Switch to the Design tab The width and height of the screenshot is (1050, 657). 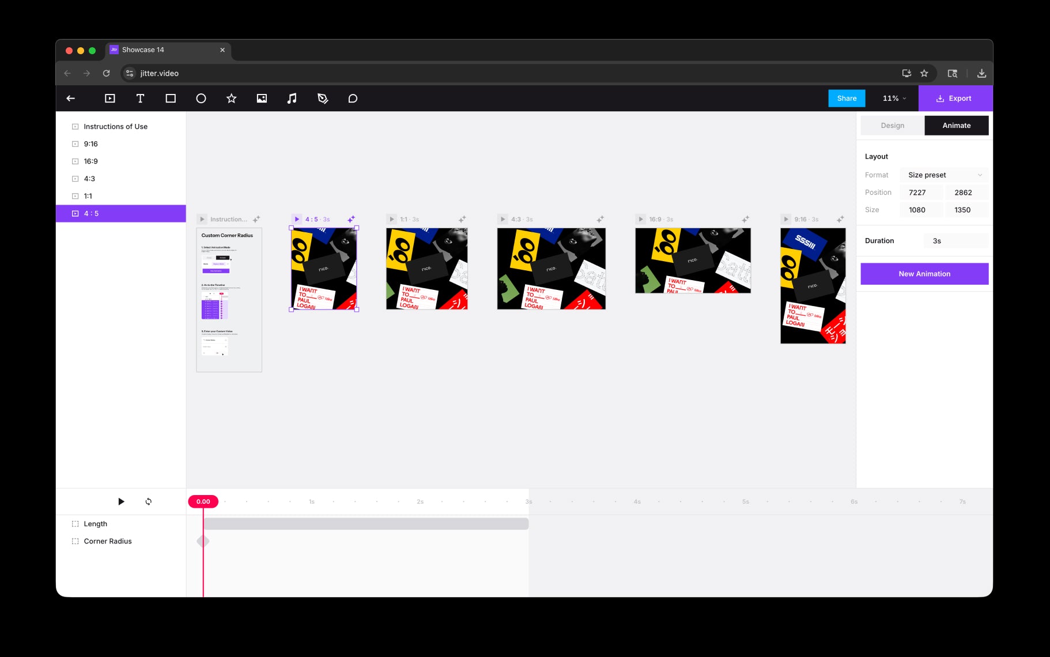click(x=892, y=126)
